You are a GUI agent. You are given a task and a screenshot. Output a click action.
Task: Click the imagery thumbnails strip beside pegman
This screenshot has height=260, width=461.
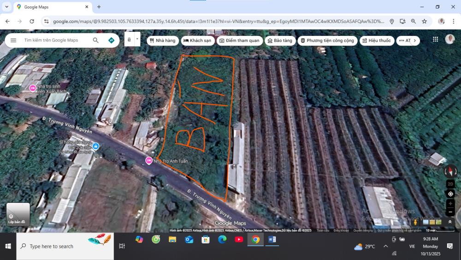(x=432, y=222)
